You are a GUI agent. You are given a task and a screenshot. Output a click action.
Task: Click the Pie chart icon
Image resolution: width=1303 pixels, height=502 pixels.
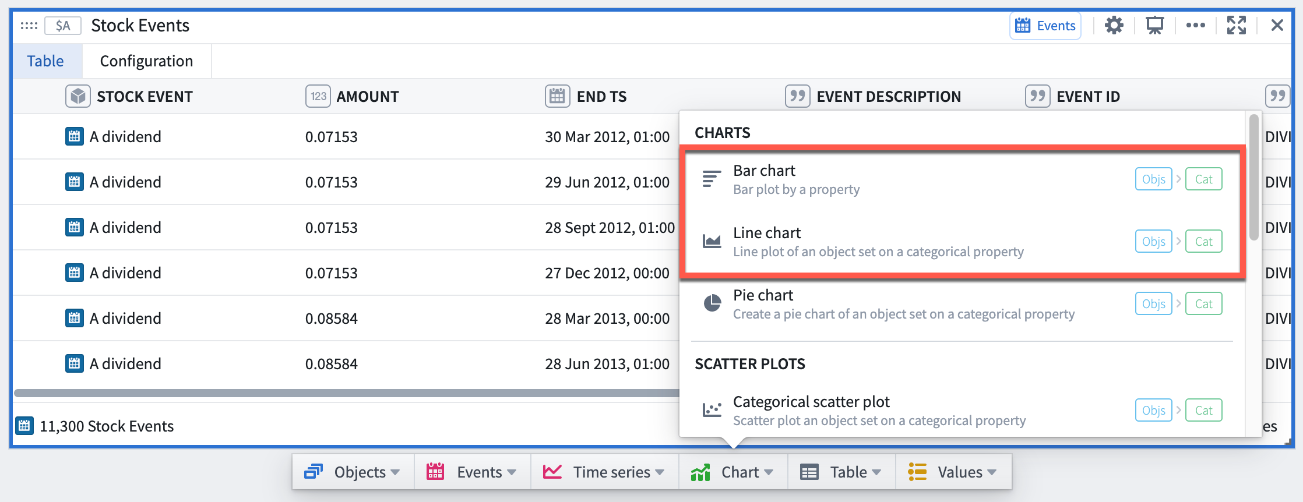(712, 303)
